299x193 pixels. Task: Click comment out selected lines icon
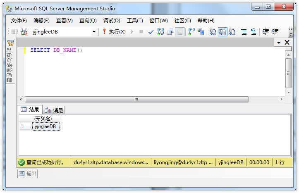(x=244, y=32)
